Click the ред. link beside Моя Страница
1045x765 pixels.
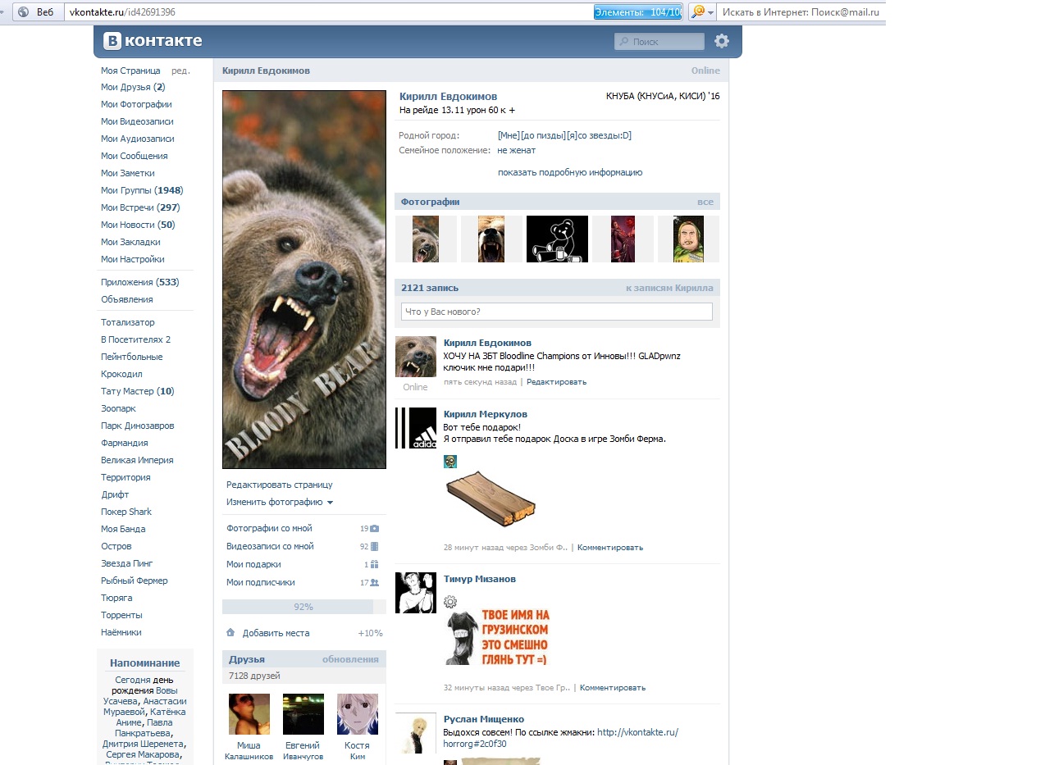click(x=180, y=71)
